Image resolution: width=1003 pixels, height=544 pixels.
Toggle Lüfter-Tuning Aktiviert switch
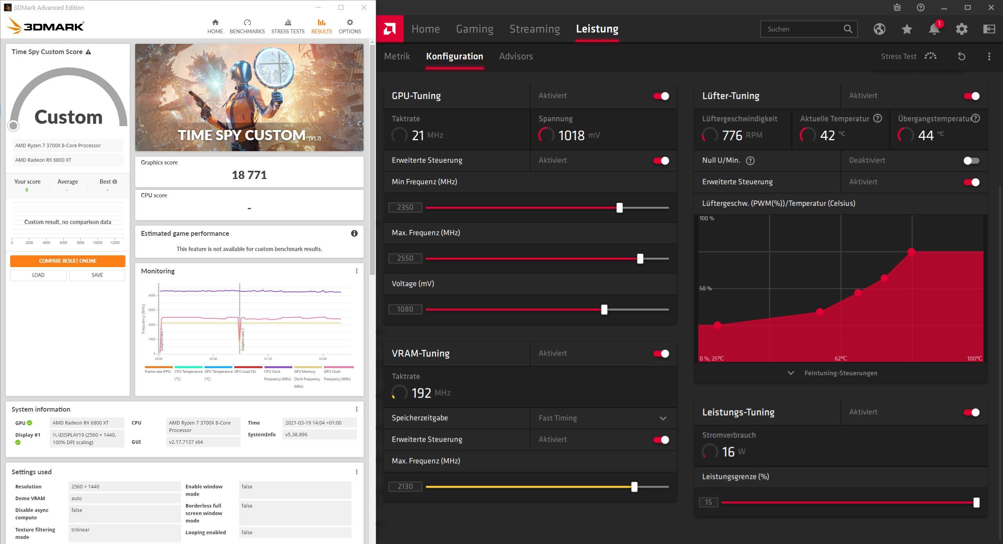click(972, 96)
